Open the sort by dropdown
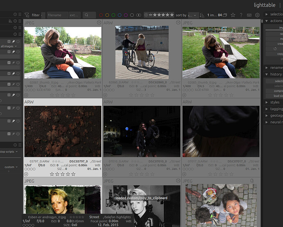The width and height of the screenshot is (283, 227). point(192,15)
